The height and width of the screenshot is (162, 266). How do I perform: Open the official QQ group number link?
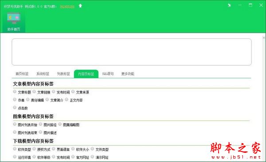click(x=67, y=7)
